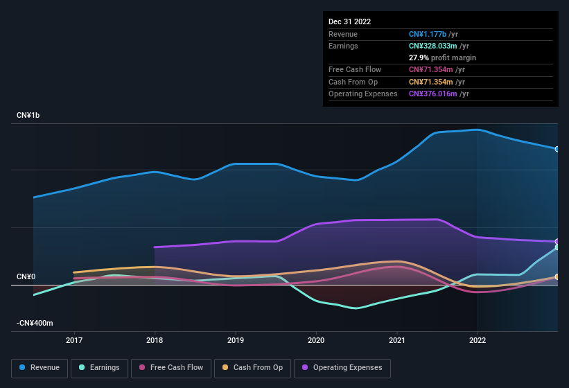Click the orange Cash From Op endpoint marker
This screenshot has height=388, width=569.
pos(557,277)
